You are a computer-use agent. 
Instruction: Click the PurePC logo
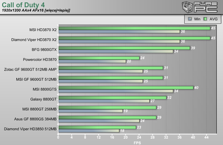[x=200, y=7]
